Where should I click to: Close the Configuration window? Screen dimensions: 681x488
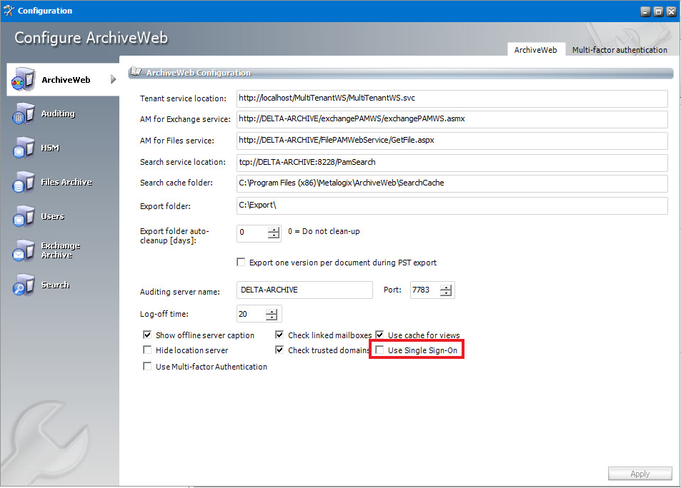click(x=671, y=11)
